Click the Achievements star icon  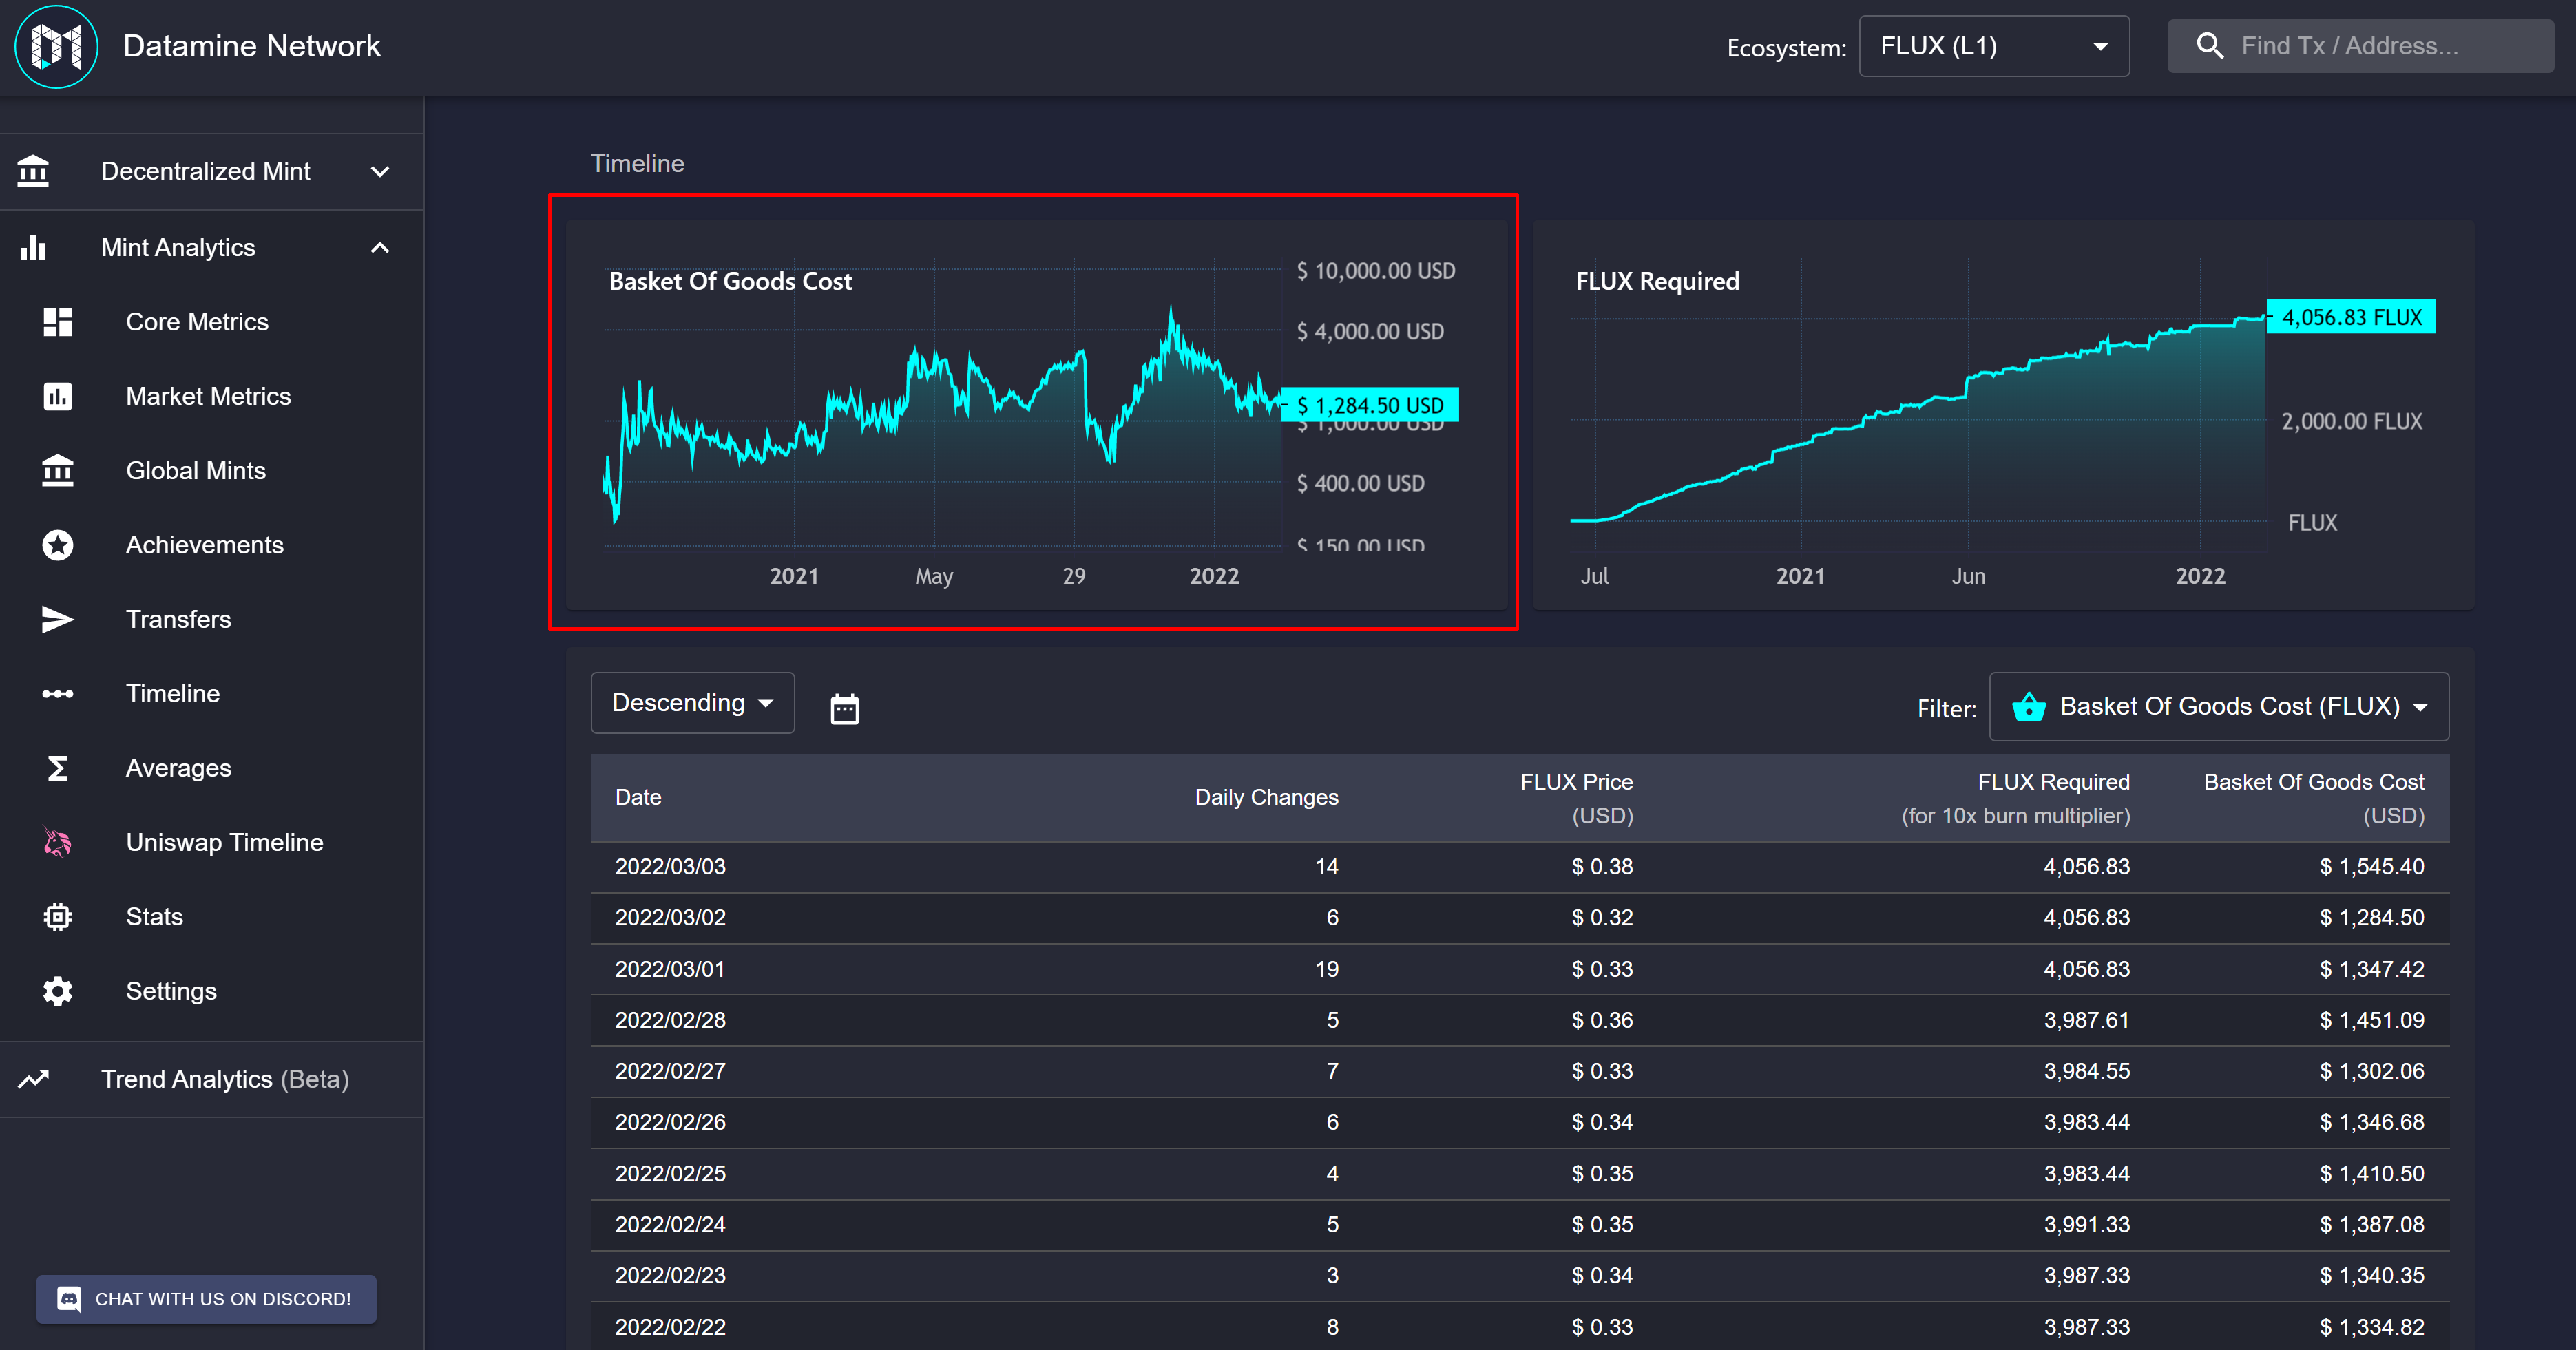coord(58,545)
